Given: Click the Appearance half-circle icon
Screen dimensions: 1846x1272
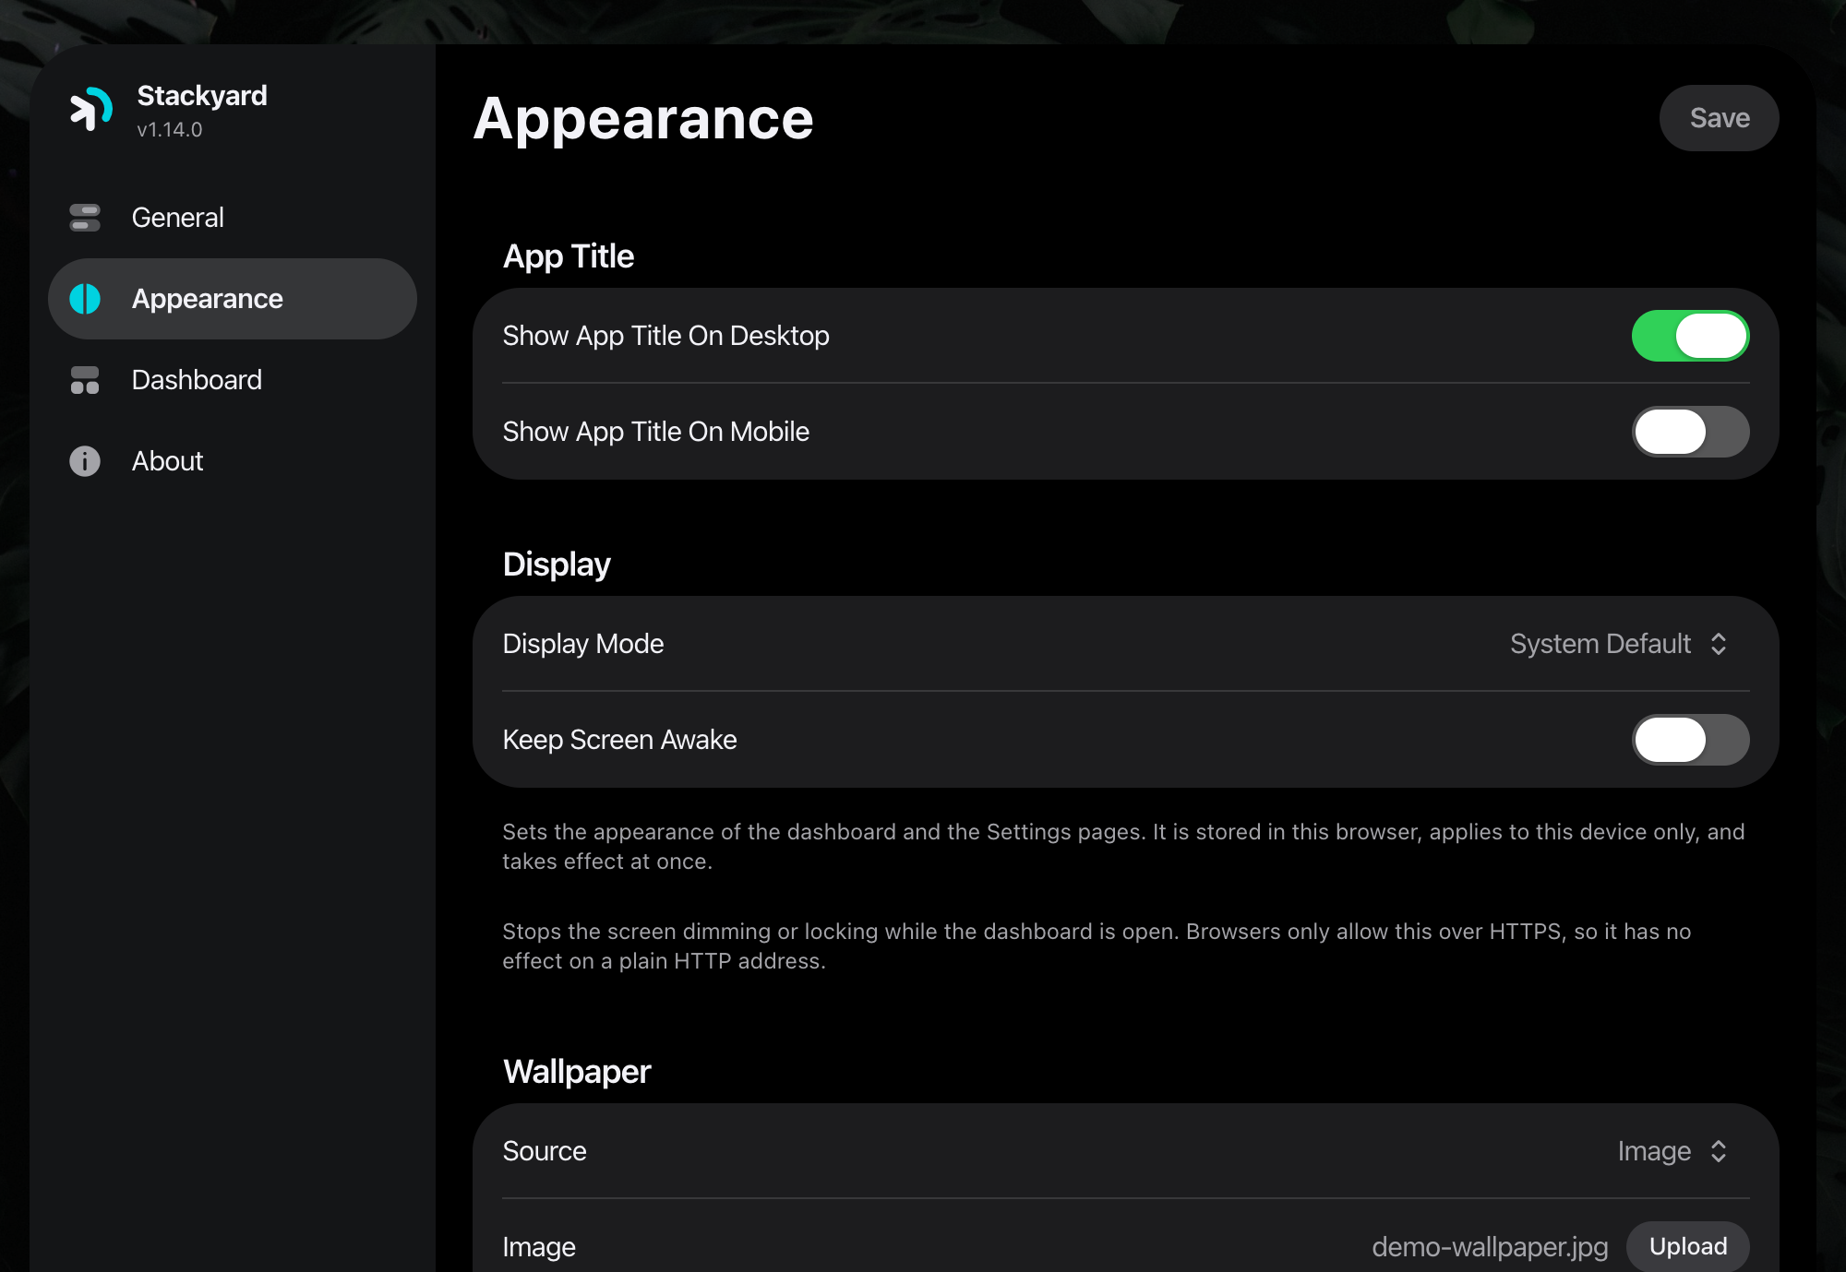Looking at the screenshot, I should click(85, 299).
